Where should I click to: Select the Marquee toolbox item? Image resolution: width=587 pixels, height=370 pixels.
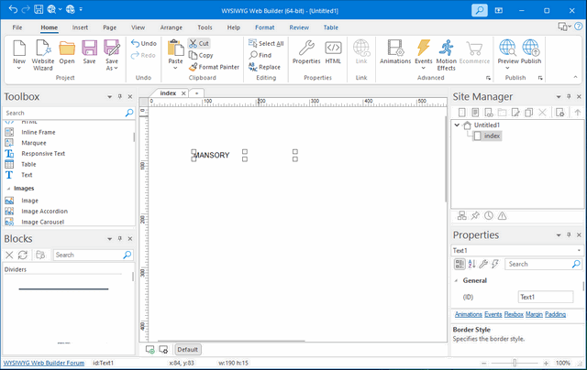pos(35,143)
